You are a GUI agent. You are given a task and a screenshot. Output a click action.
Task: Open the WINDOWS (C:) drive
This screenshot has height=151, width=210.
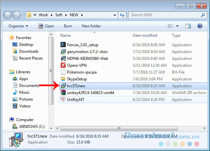pyautogui.click(x=32, y=126)
